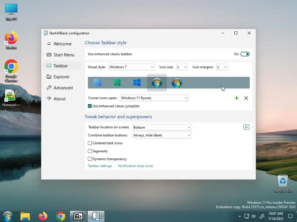Choose the Vista-style glossy orb start button
The width and height of the screenshot is (297, 222).
177,82
